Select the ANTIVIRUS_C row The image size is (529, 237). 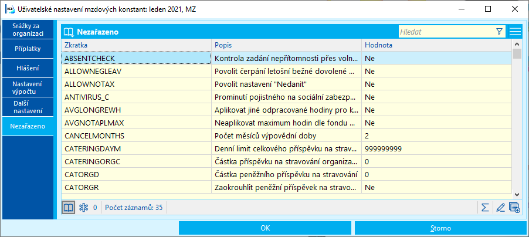click(x=286, y=97)
